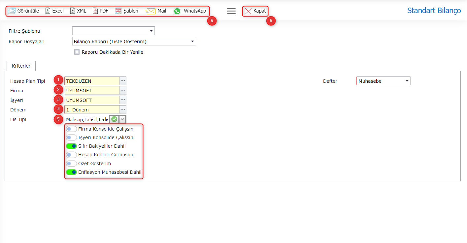Click Fis Tipi field Mahsup,Tahsil
This screenshot has width=467, height=243.
click(87, 119)
